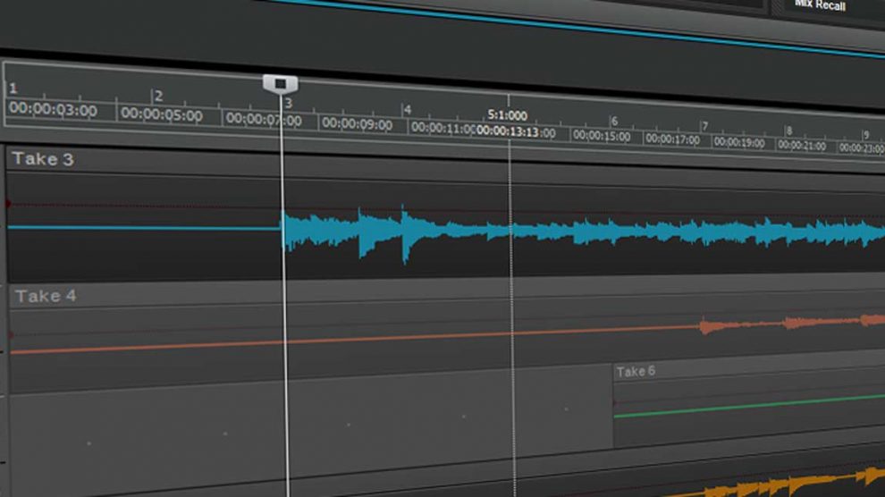Click measure 7 on the ruler
The image size is (885, 497).
[x=704, y=126]
